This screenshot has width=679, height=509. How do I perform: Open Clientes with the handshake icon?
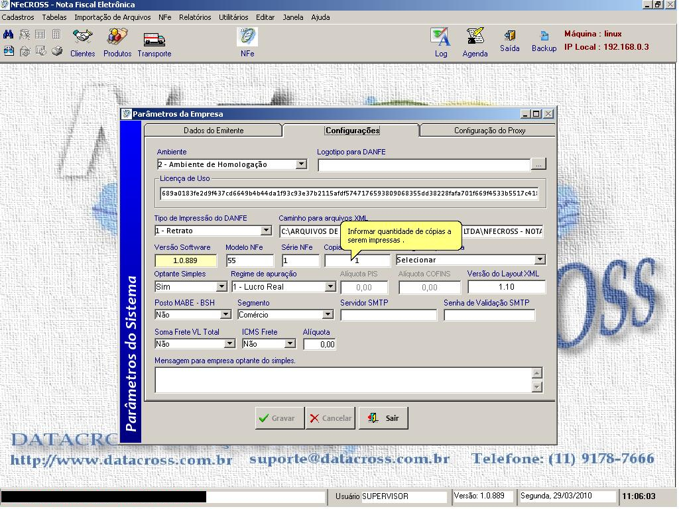pos(82,43)
